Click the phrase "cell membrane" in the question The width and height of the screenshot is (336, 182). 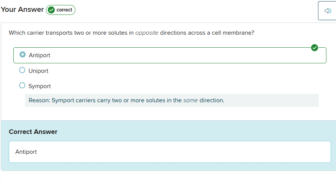click(233, 33)
